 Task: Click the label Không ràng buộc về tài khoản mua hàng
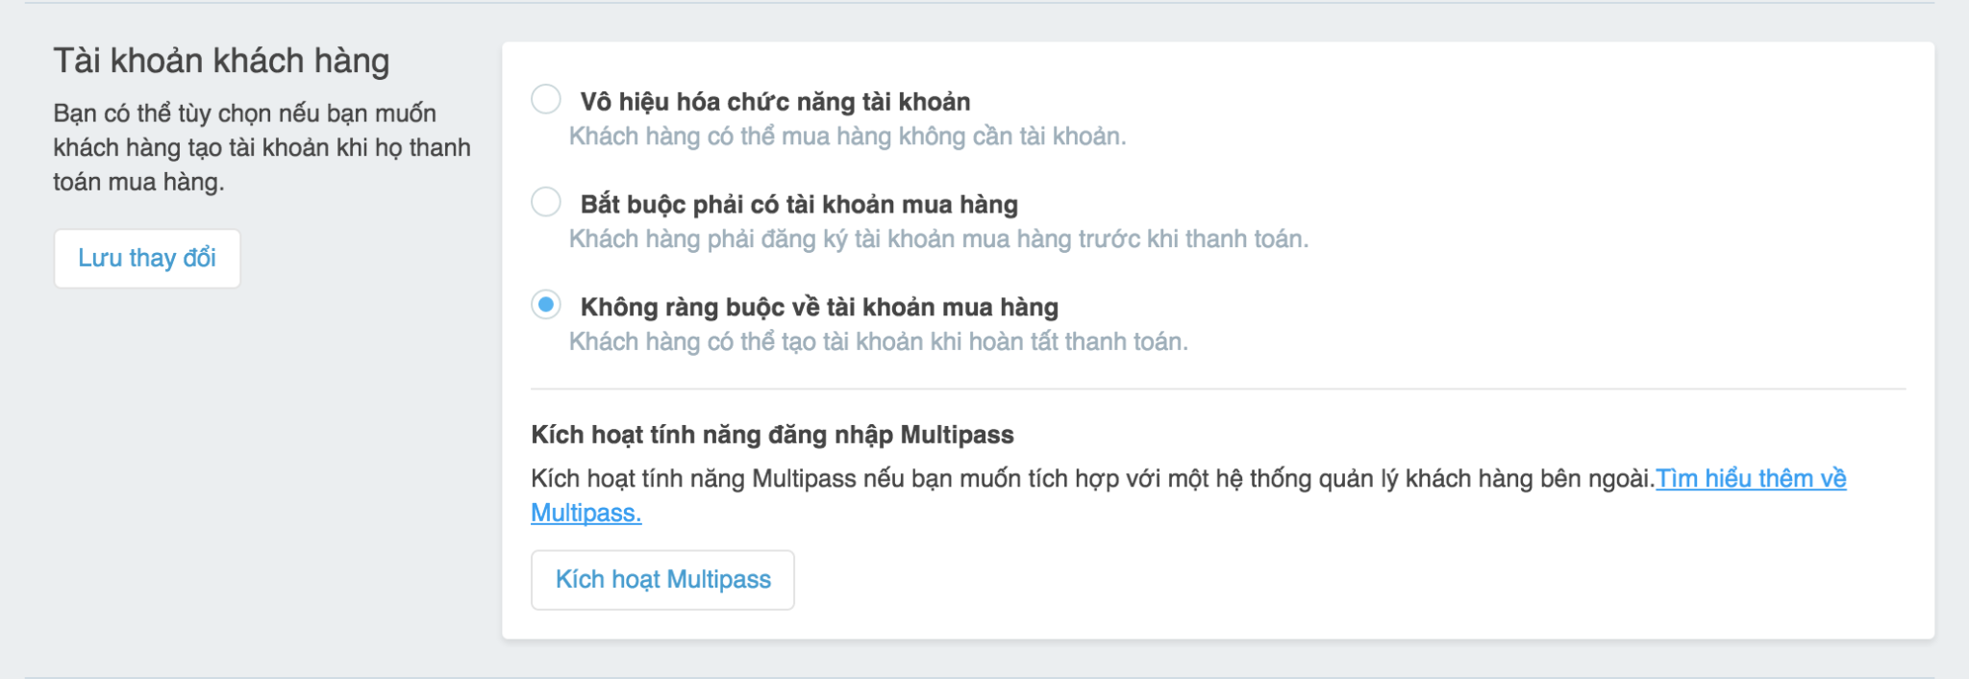pyautogui.click(x=819, y=307)
